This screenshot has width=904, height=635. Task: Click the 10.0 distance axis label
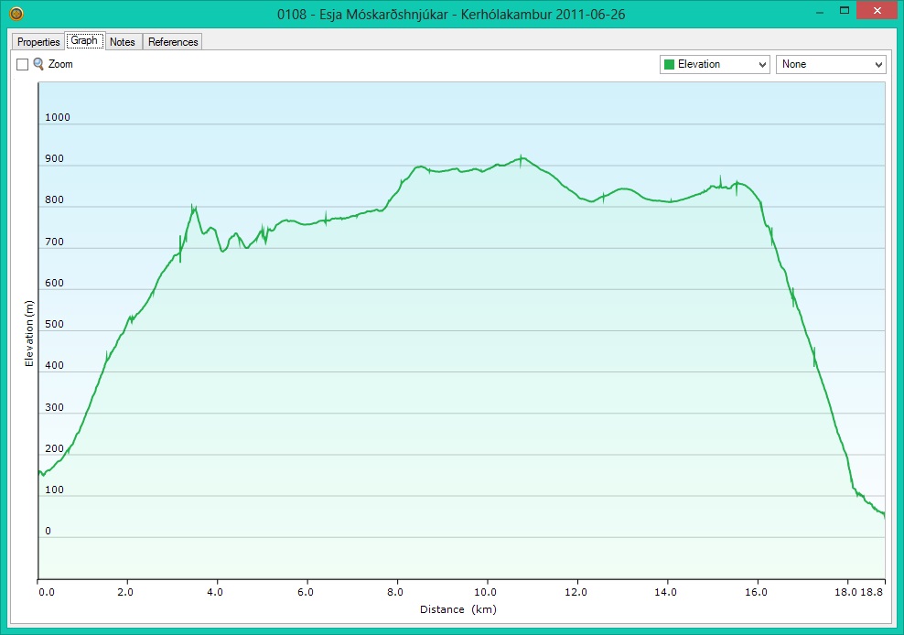486,592
